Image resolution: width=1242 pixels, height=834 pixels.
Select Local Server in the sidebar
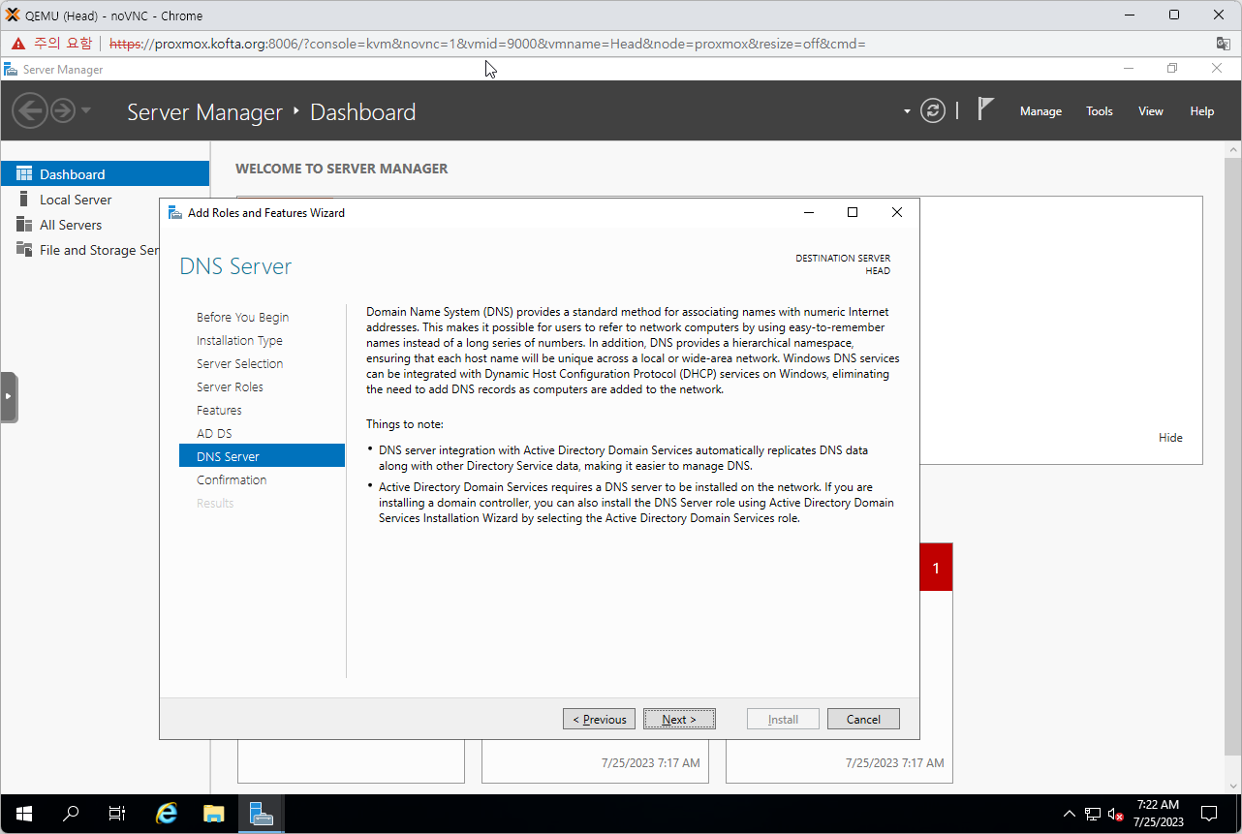pos(76,200)
